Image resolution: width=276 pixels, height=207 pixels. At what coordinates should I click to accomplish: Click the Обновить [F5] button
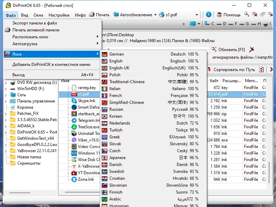click(x=228, y=50)
